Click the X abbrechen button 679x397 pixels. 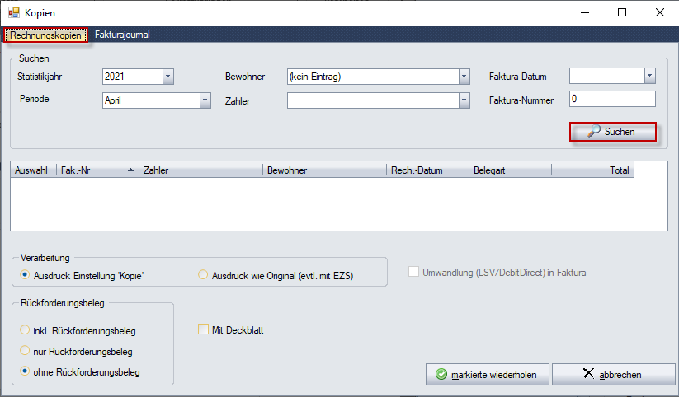613,375
